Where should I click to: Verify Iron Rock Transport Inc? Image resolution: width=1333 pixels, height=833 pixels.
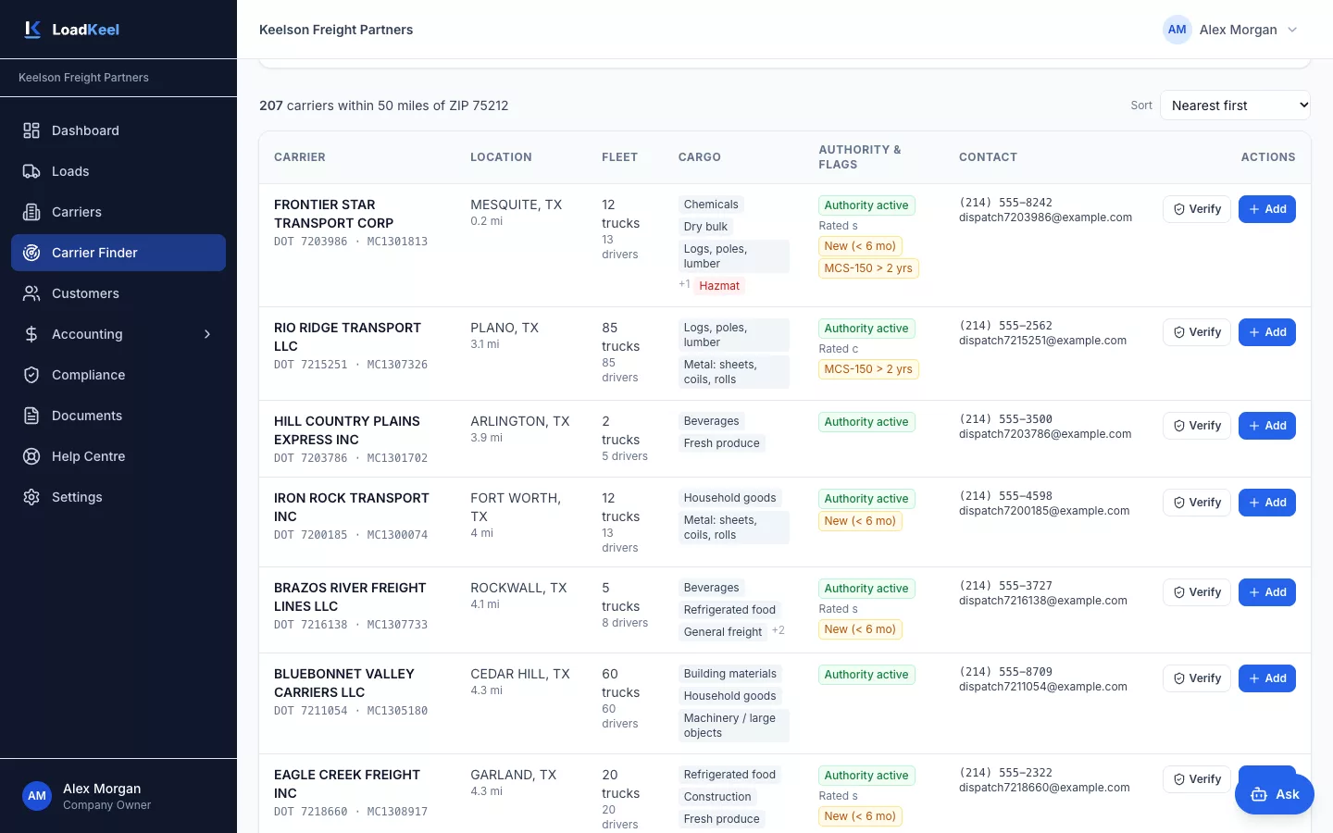(x=1197, y=503)
